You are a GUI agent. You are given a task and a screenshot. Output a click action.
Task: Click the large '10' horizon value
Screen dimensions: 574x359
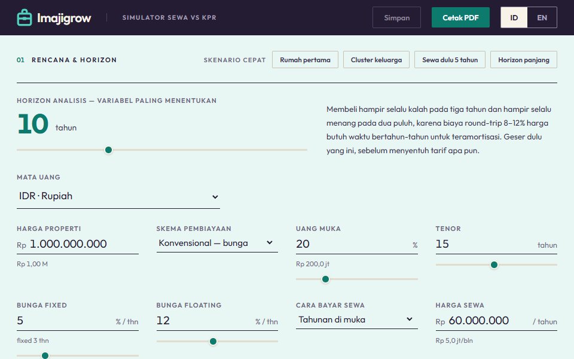click(32, 124)
